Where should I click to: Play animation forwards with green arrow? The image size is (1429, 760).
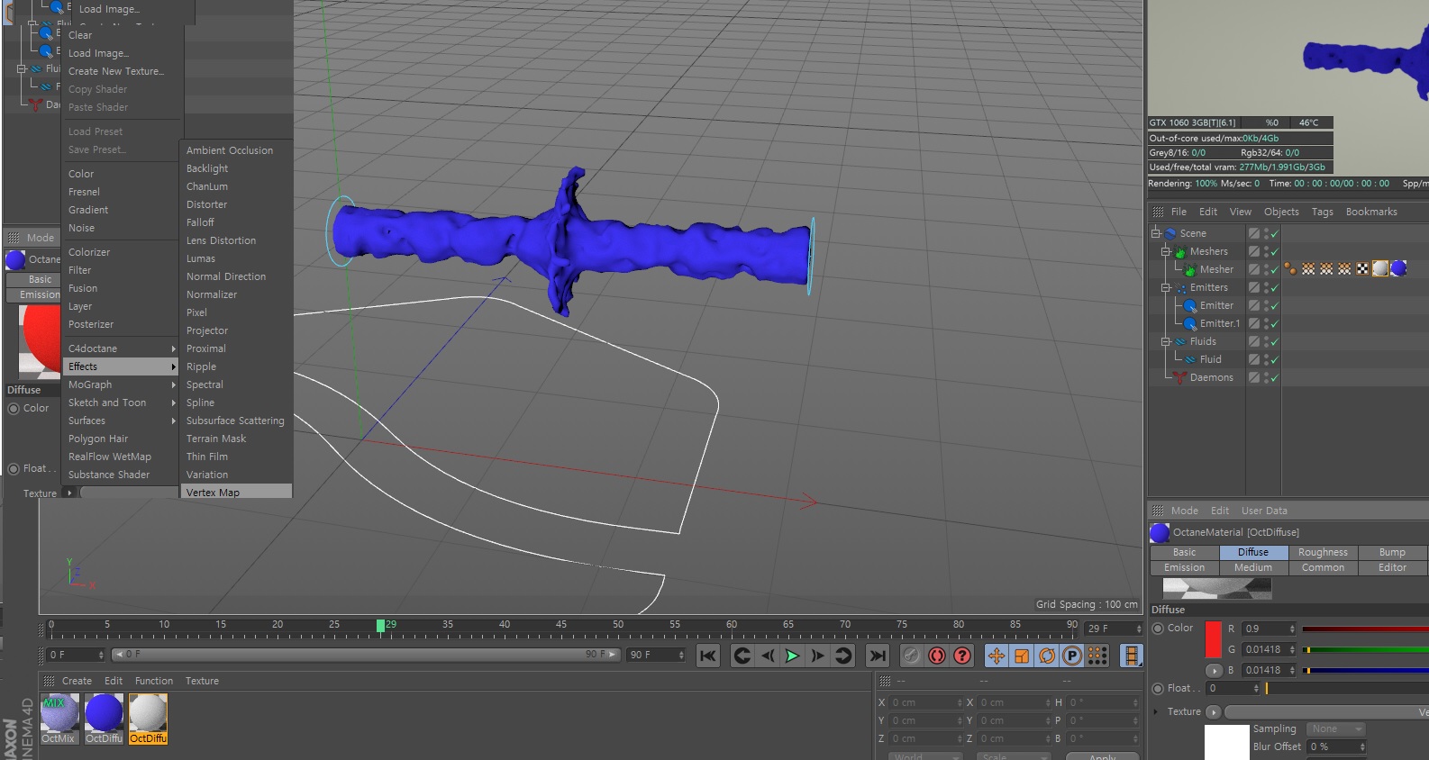792,656
